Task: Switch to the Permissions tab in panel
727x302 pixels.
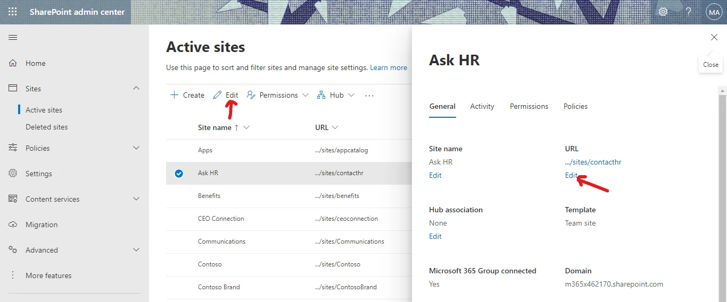Action: (x=529, y=106)
